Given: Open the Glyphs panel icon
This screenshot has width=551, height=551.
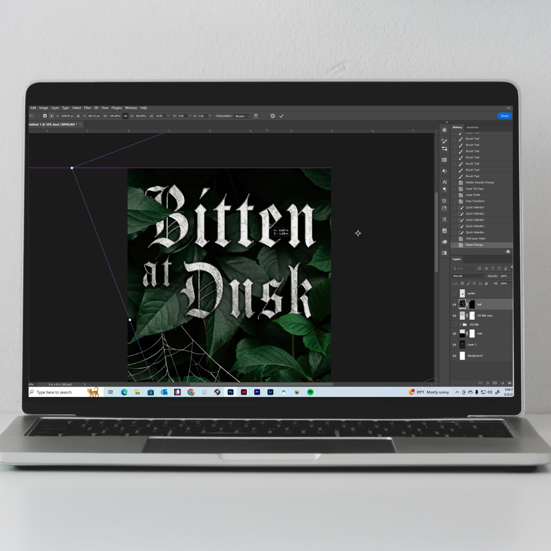Looking at the screenshot, I should click(444, 219).
